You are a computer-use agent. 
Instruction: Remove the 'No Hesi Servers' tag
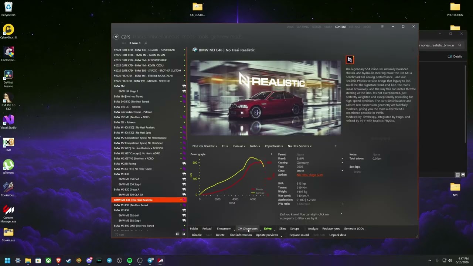(x=311, y=146)
